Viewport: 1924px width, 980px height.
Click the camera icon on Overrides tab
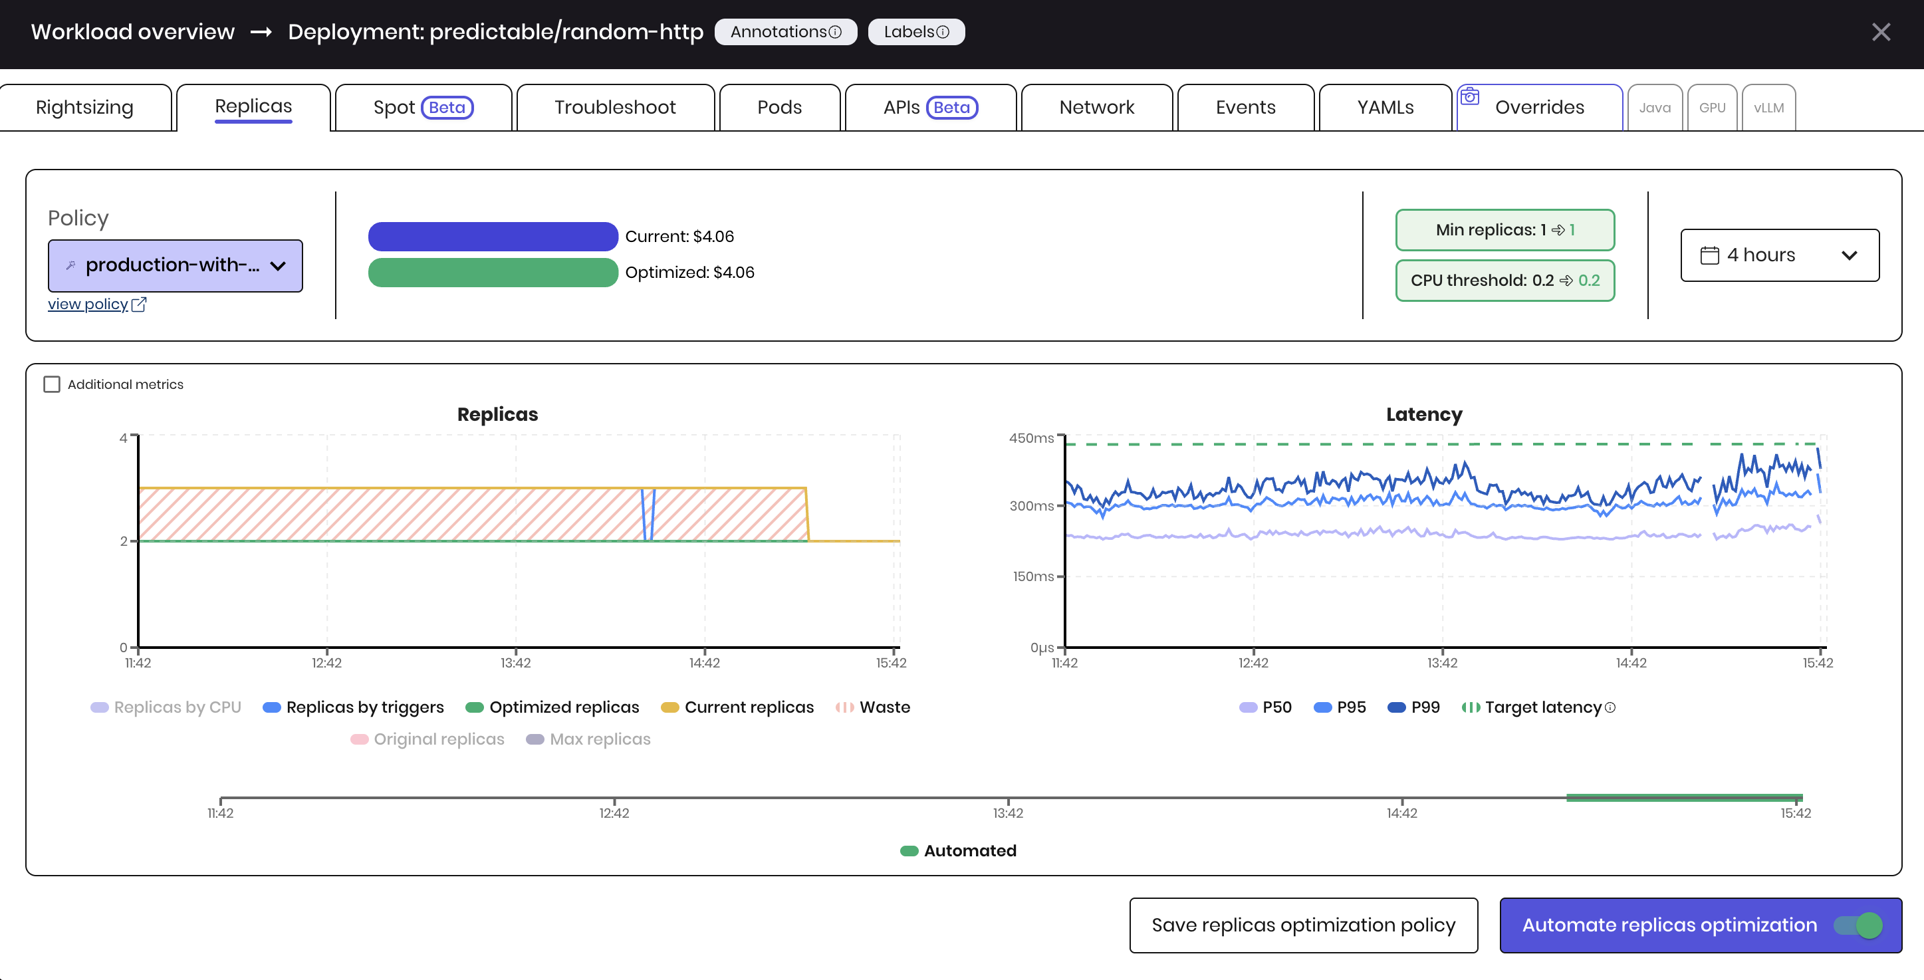[x=1469, y=96]
